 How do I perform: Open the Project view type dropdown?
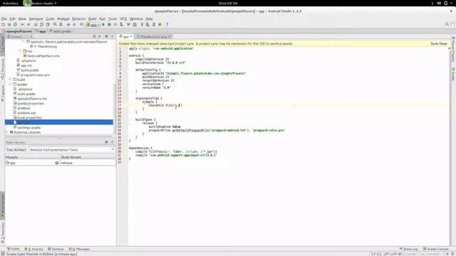pos(21,36)
